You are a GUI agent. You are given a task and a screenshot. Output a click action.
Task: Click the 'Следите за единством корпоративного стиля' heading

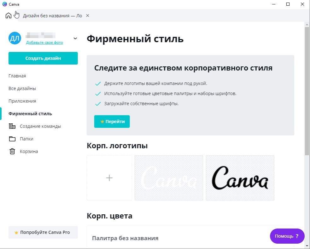point(183,68)
